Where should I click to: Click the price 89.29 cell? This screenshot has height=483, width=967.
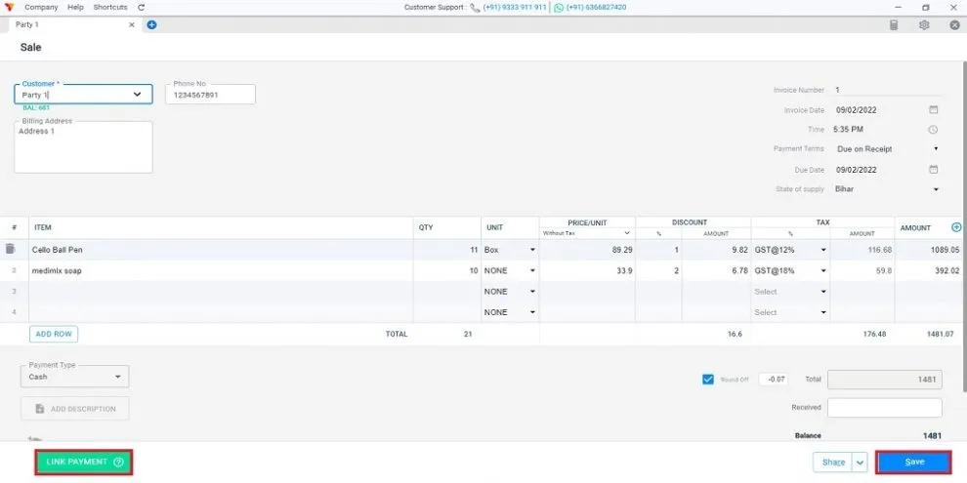point(587,250)
